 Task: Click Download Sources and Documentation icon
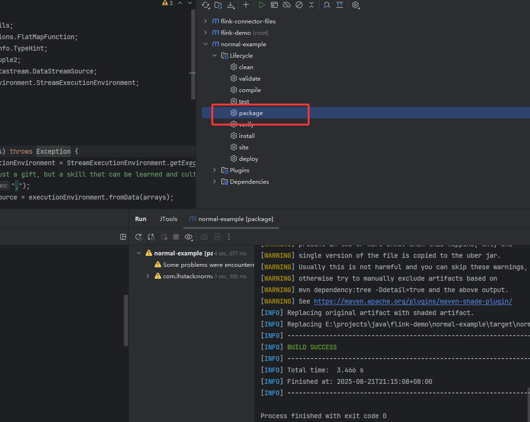tap(231, 5)
